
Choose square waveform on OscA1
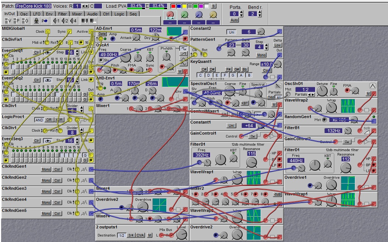tap(183, 49)
